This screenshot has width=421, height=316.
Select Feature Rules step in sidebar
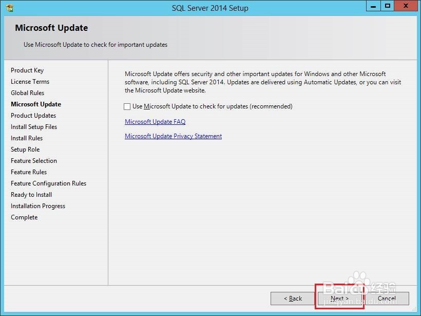29,172
